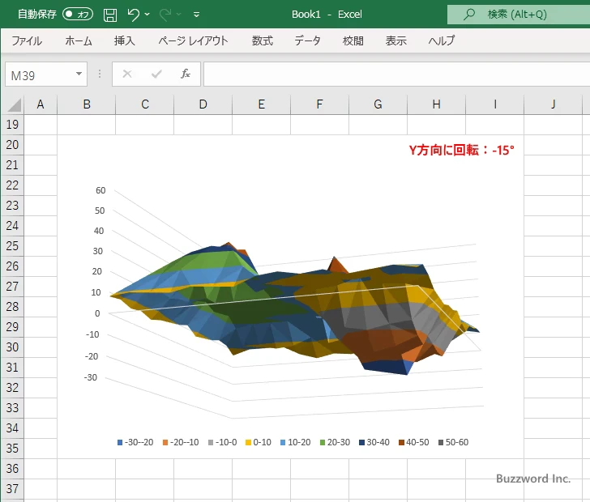Select column D header
This screenshot has width=590, height=502.
click(x=203, y=104)
